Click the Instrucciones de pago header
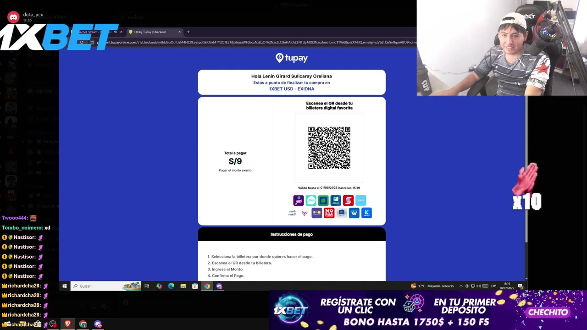Screen dimensions: 587x330 (292, 234)
